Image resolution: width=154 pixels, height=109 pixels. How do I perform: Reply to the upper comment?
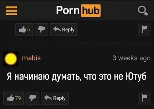pos(64,30)
